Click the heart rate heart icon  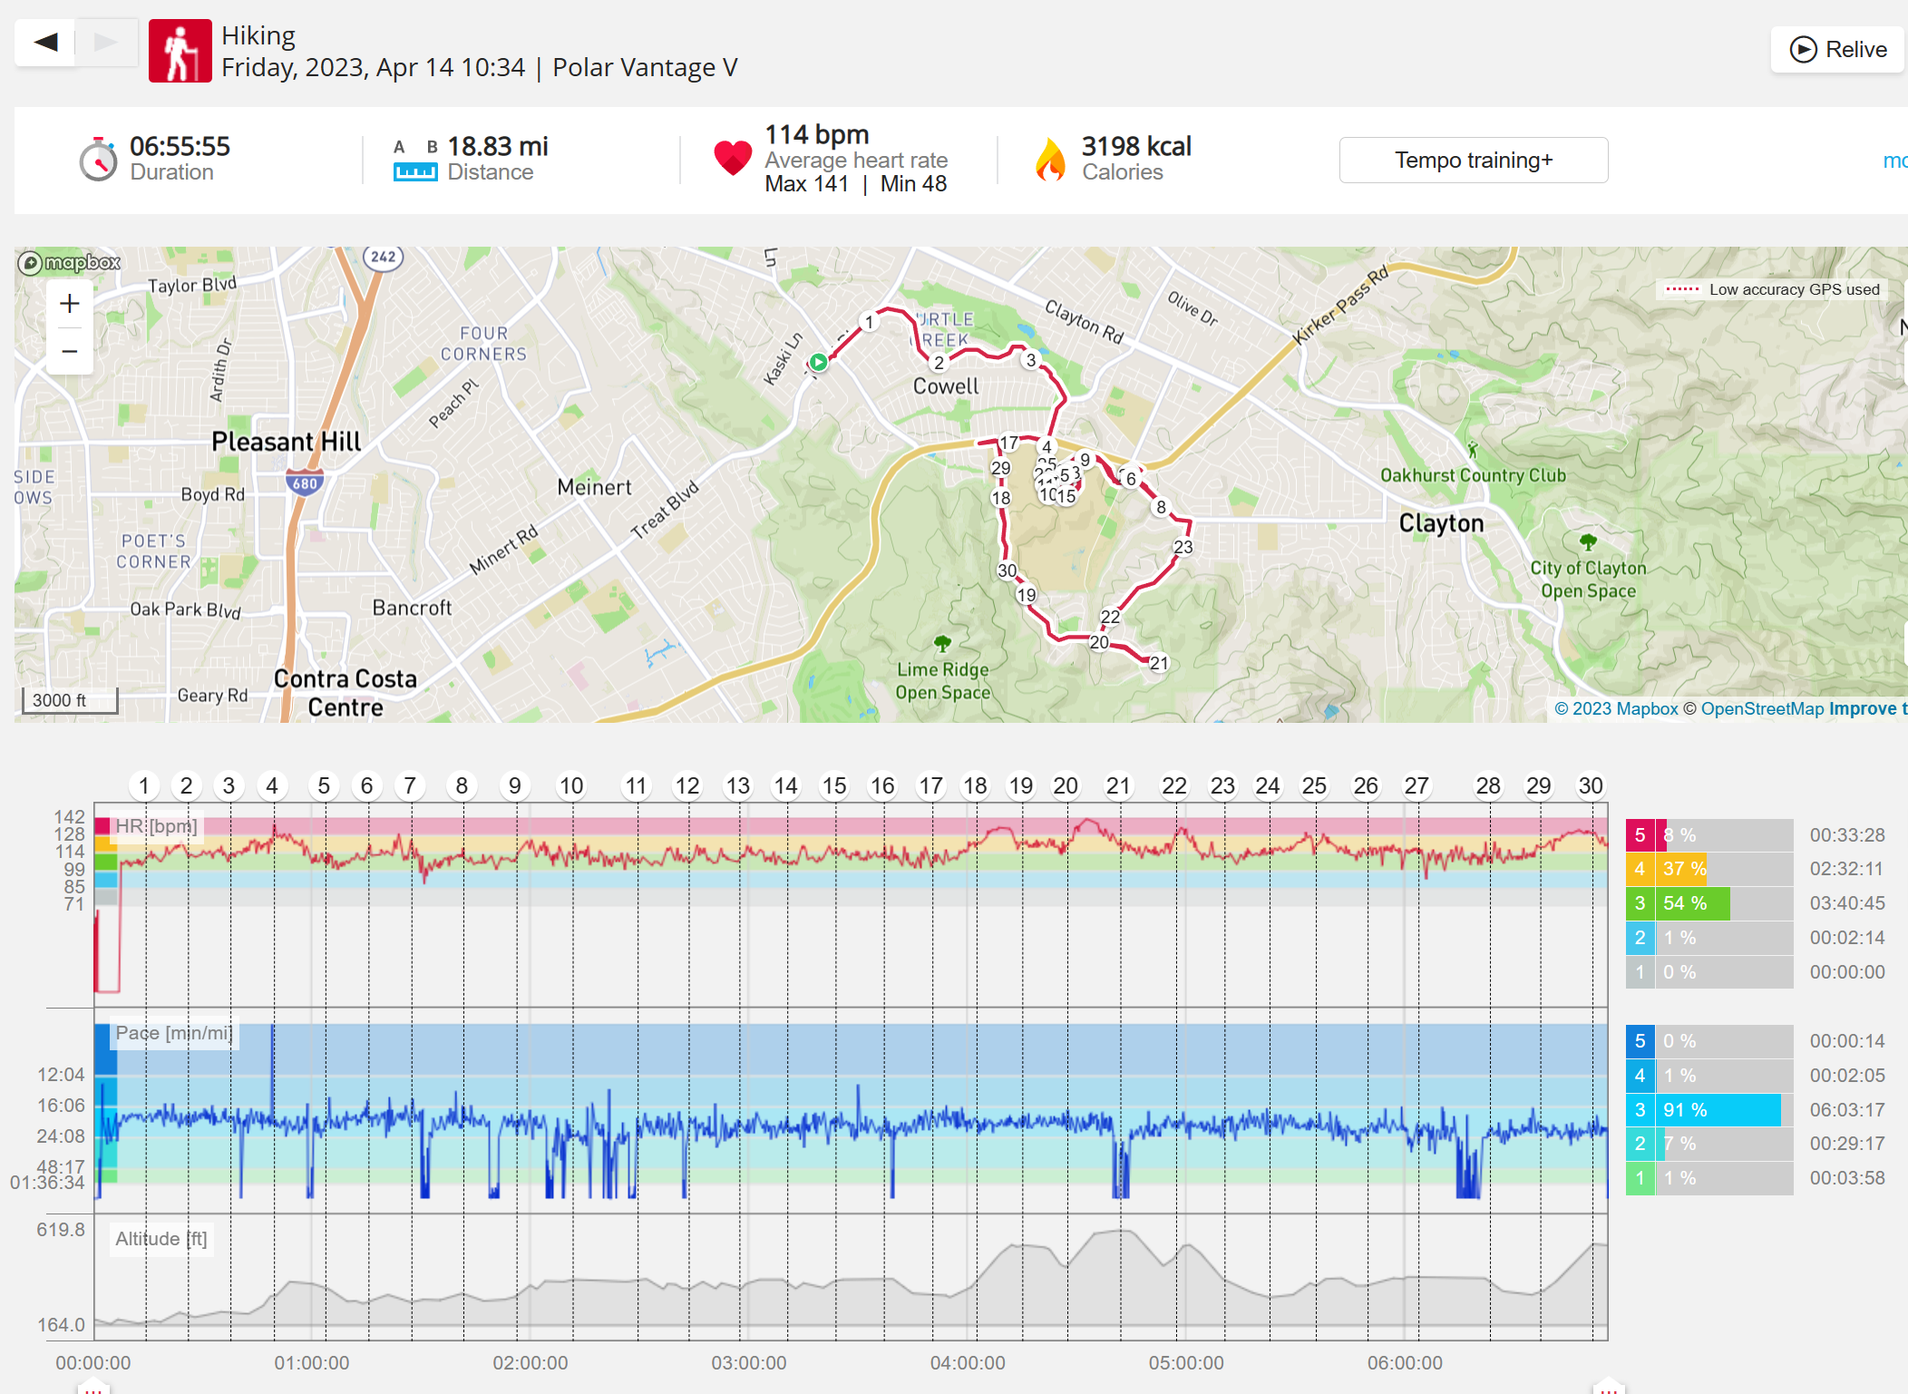point(733,159)
